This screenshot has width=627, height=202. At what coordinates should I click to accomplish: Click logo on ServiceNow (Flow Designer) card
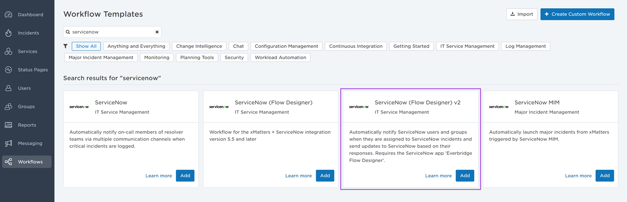coord(219,107)
